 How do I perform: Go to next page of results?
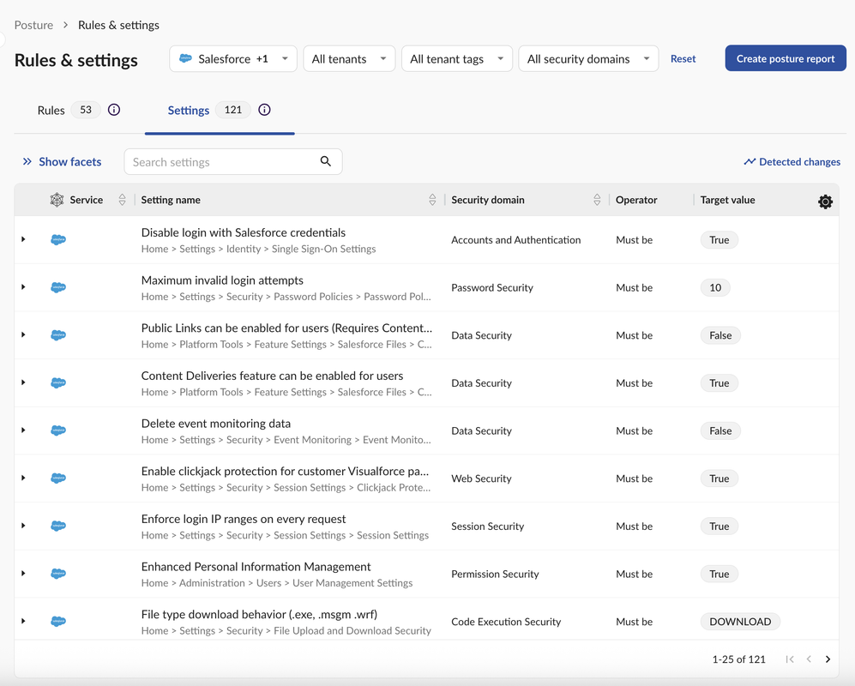tap(828, 659)
